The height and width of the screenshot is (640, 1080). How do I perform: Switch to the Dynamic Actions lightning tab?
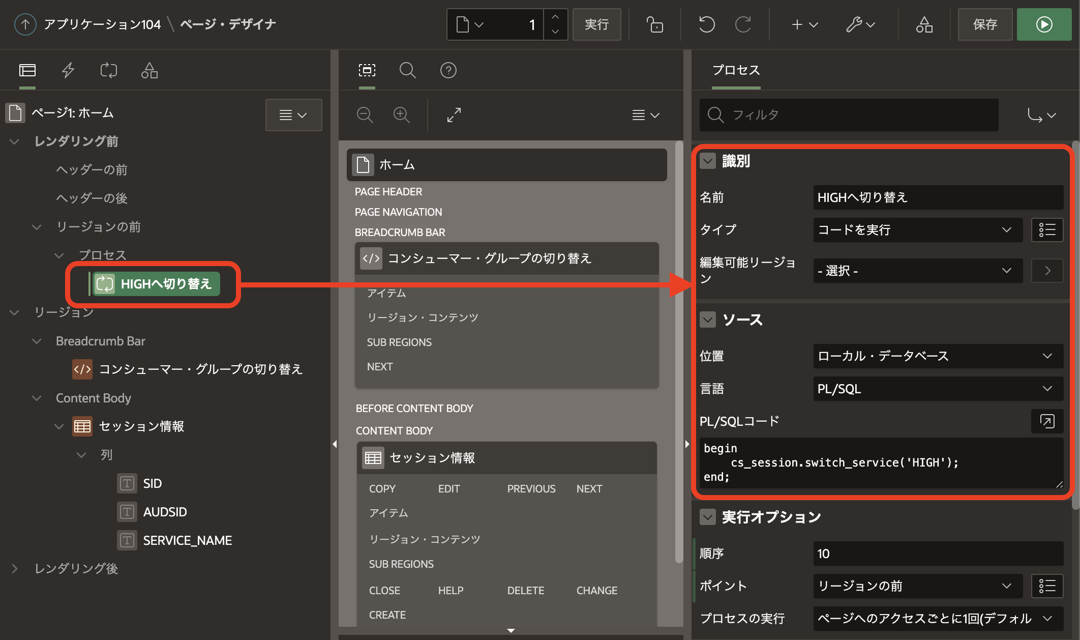68,70
